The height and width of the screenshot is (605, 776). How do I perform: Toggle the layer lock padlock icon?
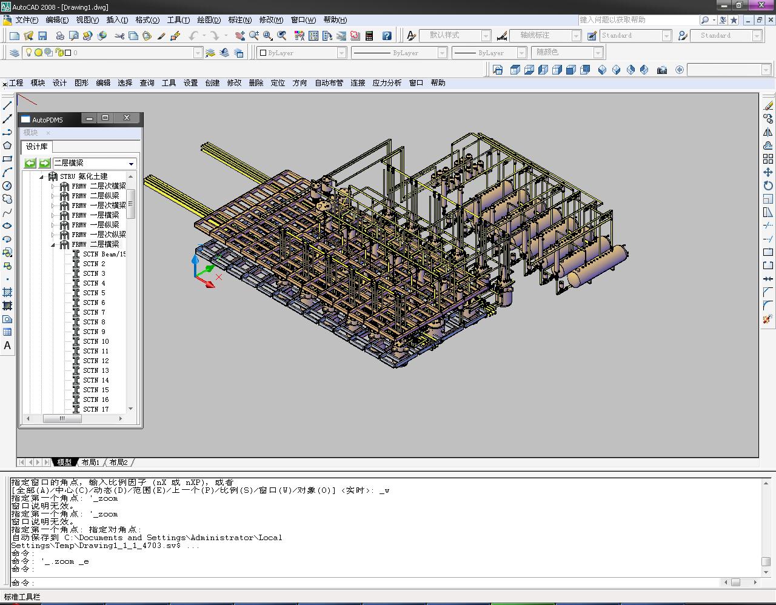(59, 53)
